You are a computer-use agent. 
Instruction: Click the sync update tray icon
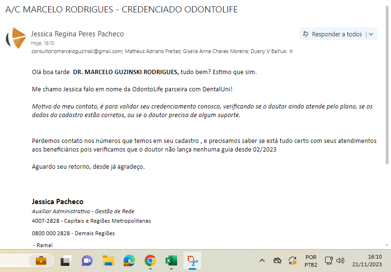(x=293, y=261)
